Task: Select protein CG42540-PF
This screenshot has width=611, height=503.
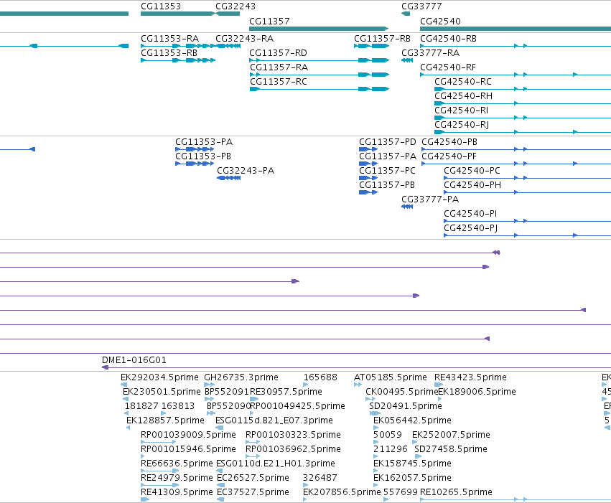Action: [449, 156]
